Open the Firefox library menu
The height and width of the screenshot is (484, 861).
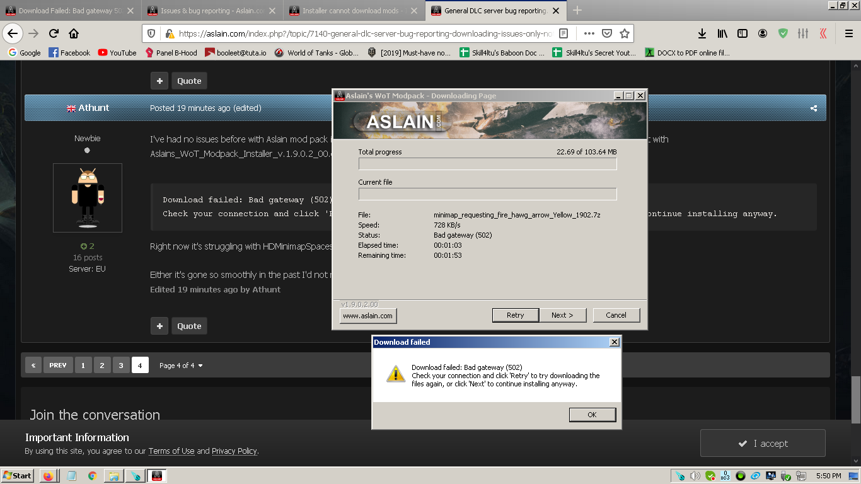(722, 33)
